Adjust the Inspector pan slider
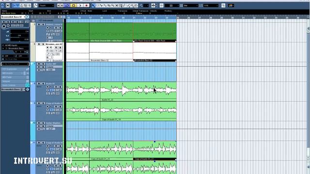The width and height of the screenshot is (310, 174). click(19, 35)
